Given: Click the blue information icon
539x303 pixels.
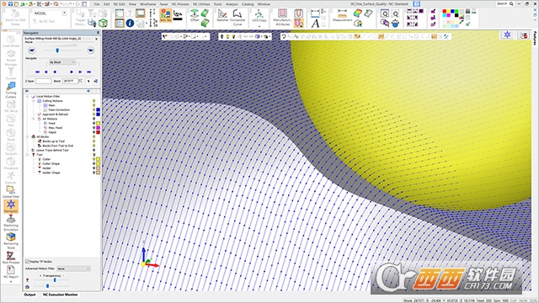Looking at the screenshot, I should 130,23.
